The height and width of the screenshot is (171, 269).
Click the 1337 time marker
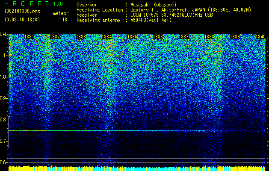point(183,37)
